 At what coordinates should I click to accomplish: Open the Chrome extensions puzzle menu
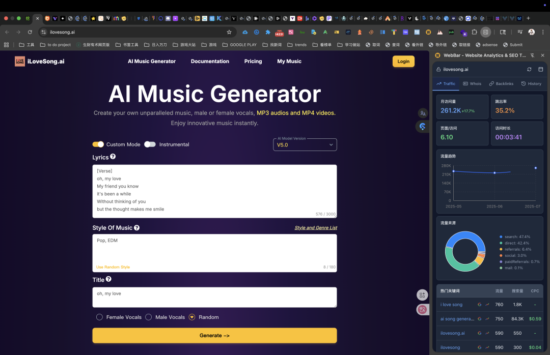pos(475,32)
